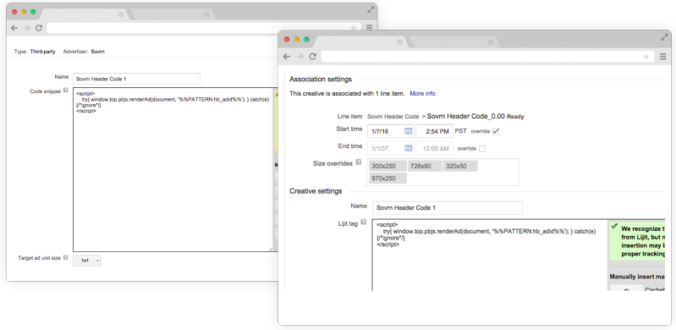Screen dimensions: 676x330
Task: Click bookmark star in rear browser window
Action: click(x=353, y=28)
